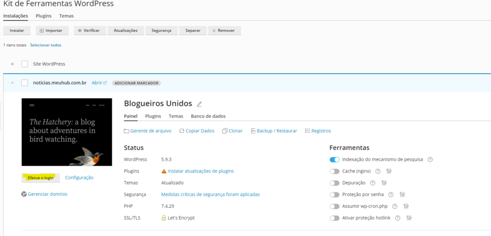The width and height of the screenshot is (491, 236).
Task: Click the Importar button
Action: pyautogui.click(x=51, y=30)
